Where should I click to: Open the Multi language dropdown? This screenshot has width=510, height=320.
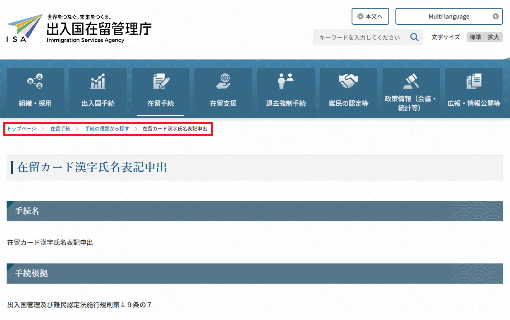point(449,17)
